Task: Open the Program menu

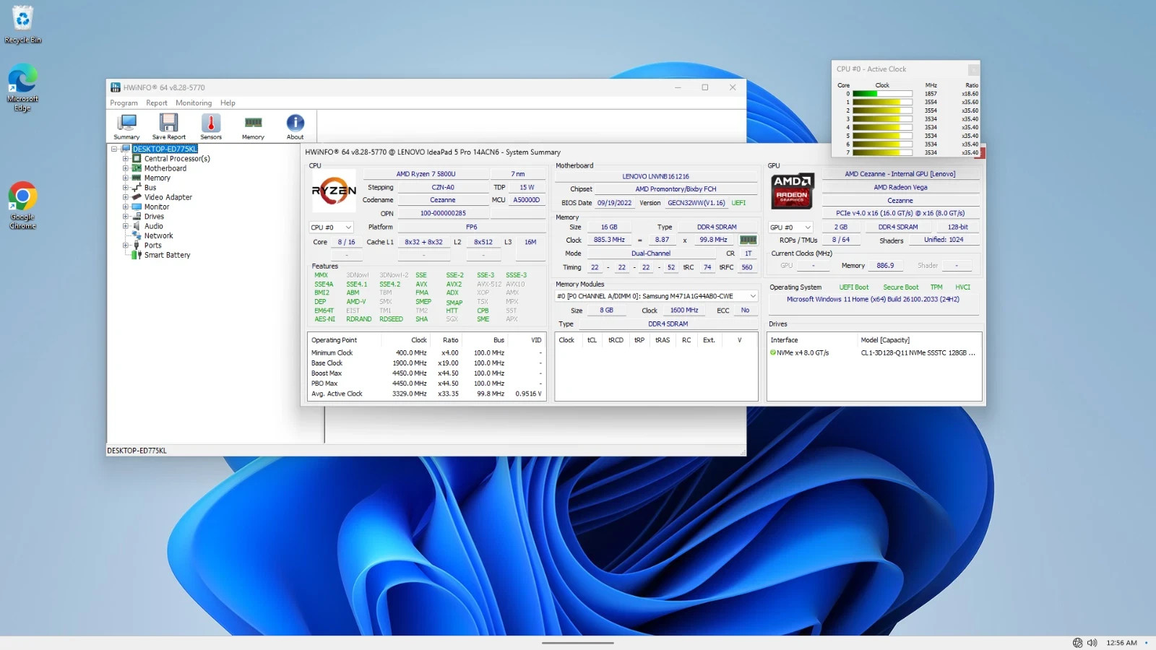Action: 124,103
